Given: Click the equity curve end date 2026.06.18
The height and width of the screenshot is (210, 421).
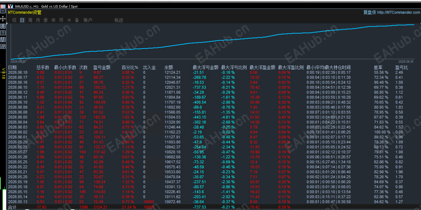Looking at the screenshot, I should [405, 61].
